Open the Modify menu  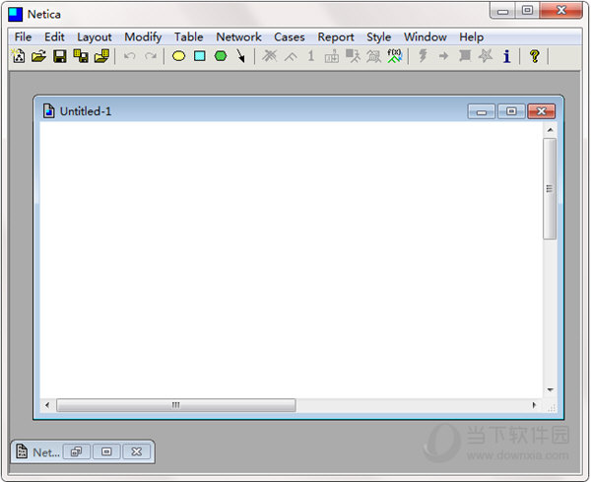pyautogui.click(x=143, y=36)
